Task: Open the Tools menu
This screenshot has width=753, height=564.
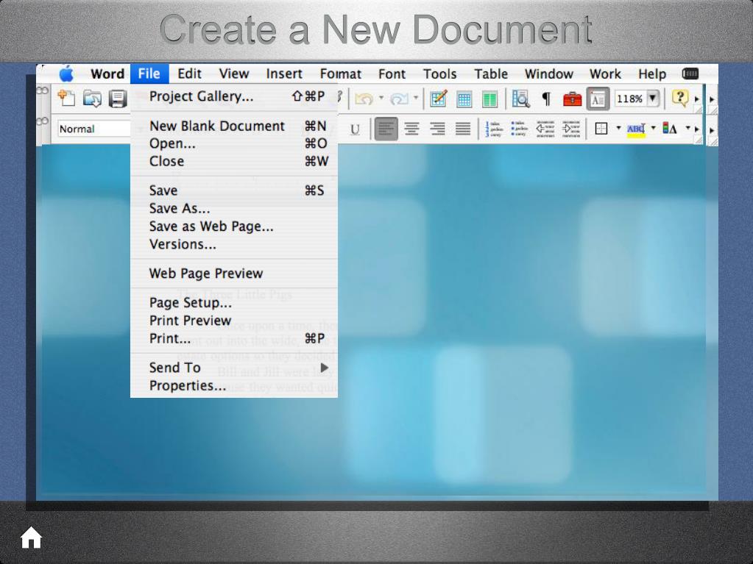Action: click(440, 74)
